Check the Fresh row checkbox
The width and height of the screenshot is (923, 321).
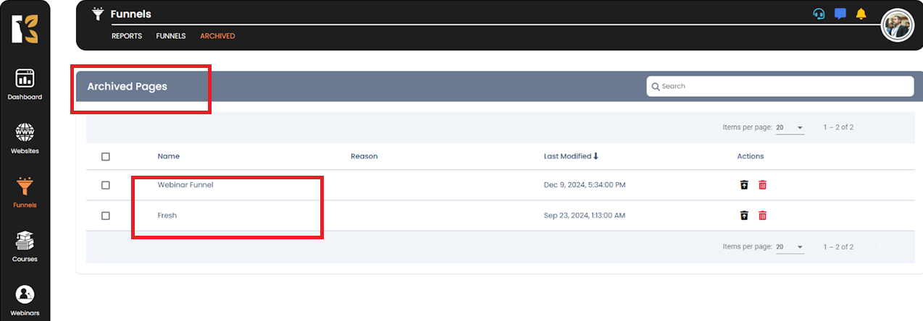[106, 215]
